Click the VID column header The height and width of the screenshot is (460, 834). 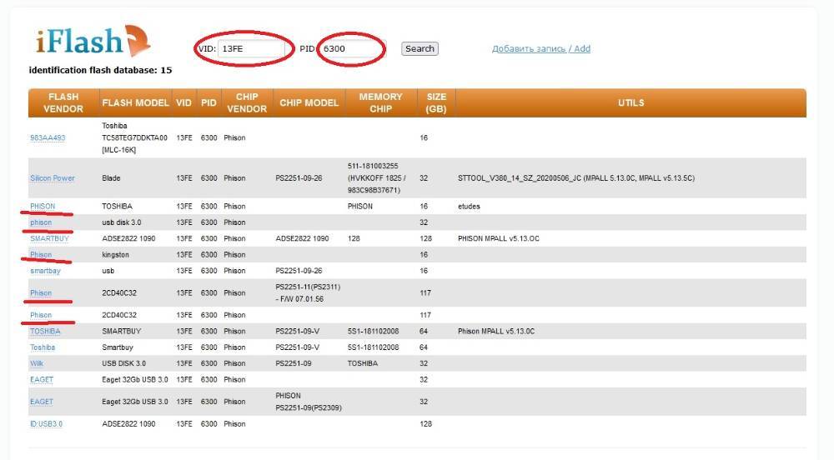[x=184, y=103]
